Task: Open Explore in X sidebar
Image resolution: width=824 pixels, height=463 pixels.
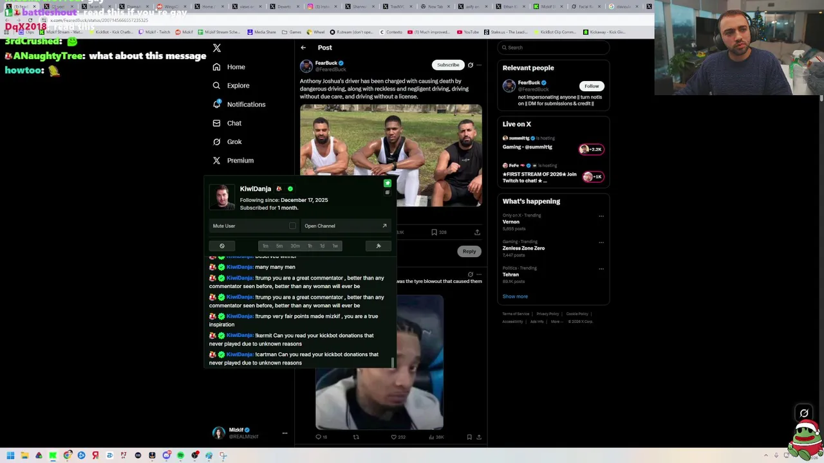Action: 231,86
